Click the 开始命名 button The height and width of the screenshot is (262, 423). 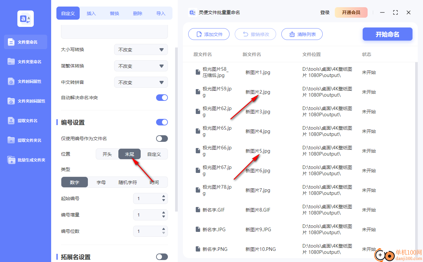click(388, 34)
